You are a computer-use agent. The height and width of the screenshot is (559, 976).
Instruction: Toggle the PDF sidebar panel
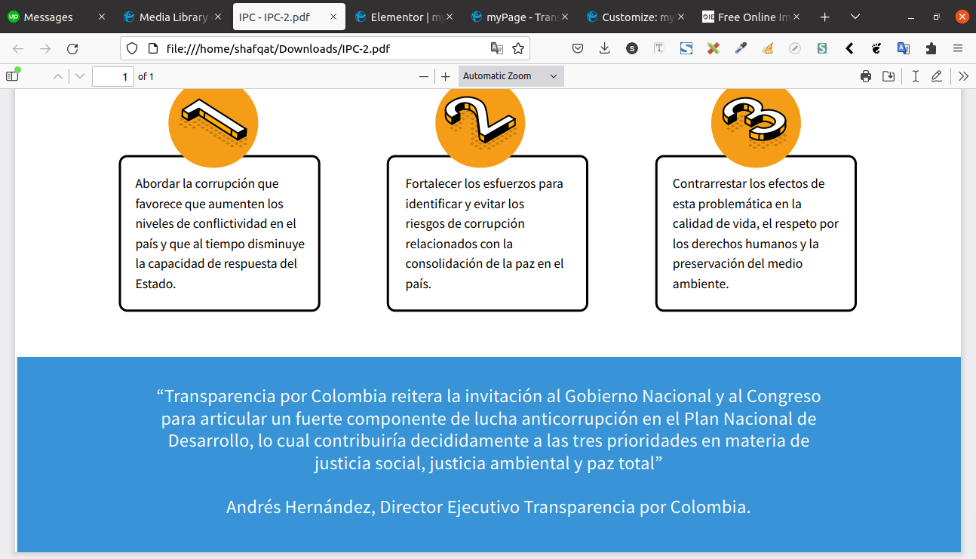pos(12,76)
